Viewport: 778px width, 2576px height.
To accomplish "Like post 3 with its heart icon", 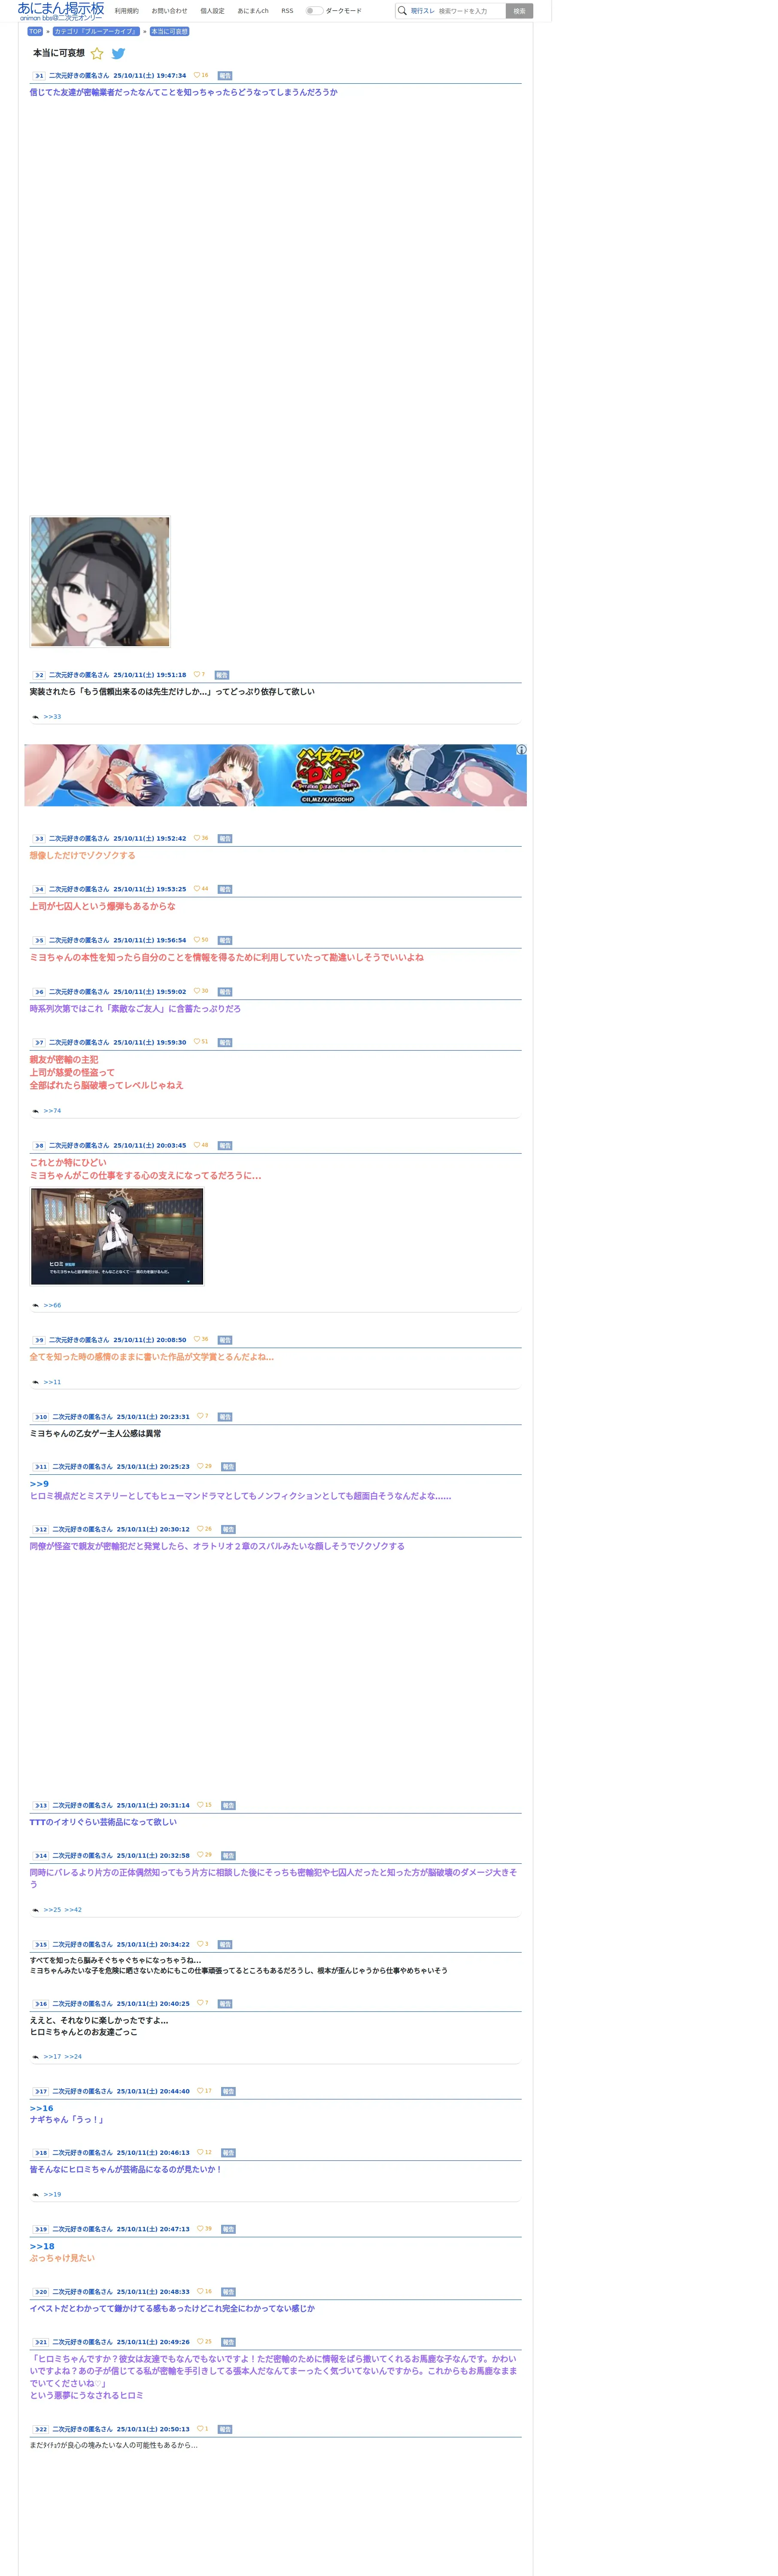I will tap(197, 838).
